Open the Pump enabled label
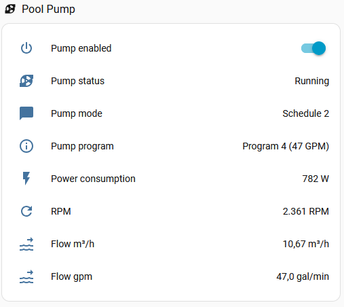 pos(81,48)
